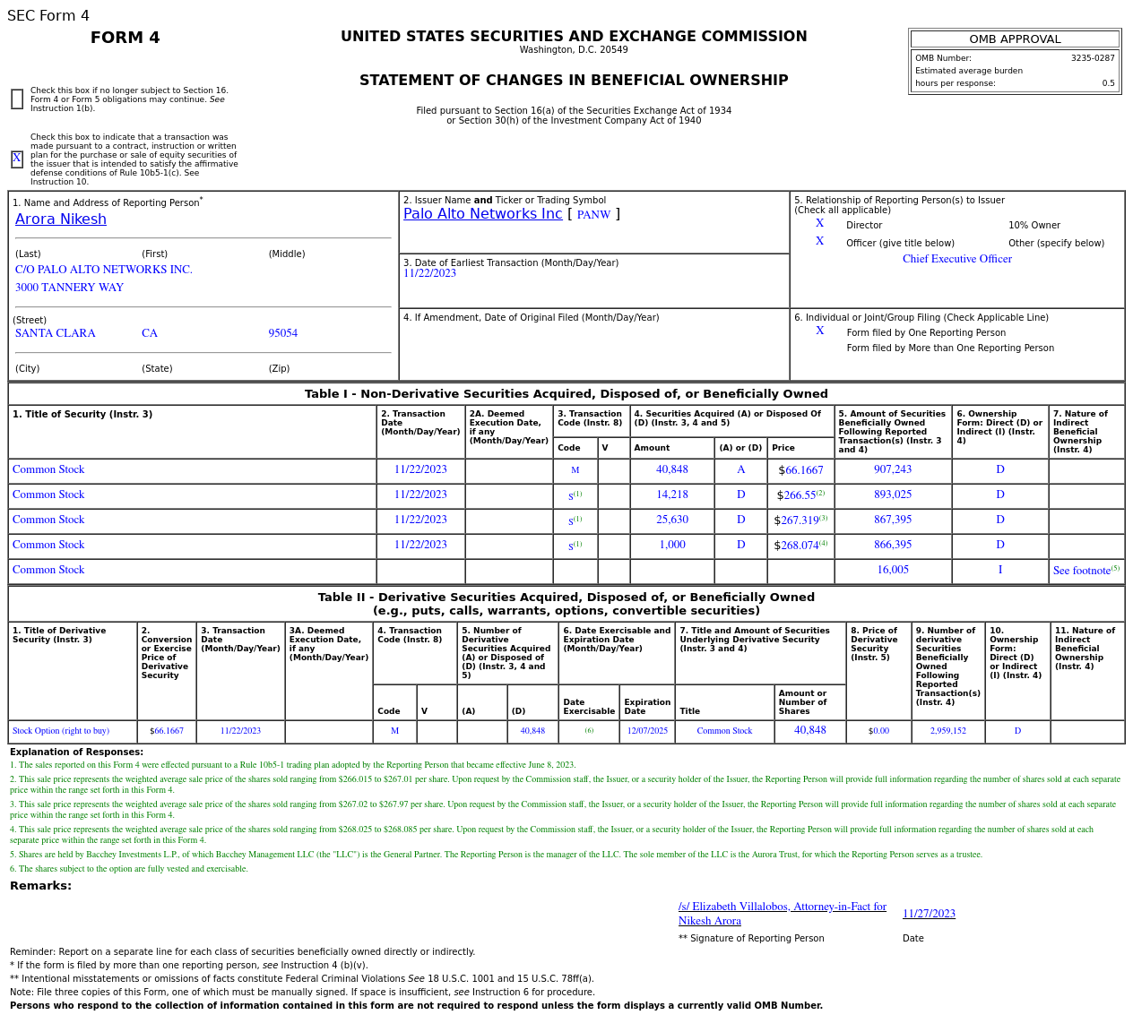Click the derivative securities owned 2,959,152

(x=948, y=731)
